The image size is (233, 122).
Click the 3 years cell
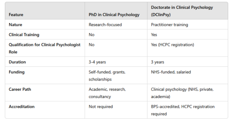point(158,62)
